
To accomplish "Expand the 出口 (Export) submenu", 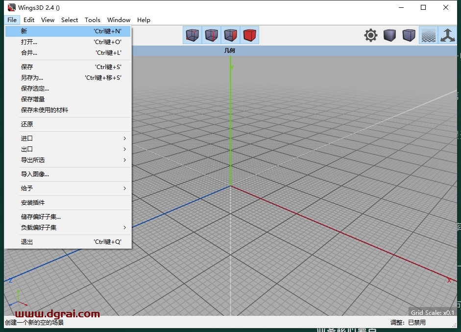I will click(68, 149).
